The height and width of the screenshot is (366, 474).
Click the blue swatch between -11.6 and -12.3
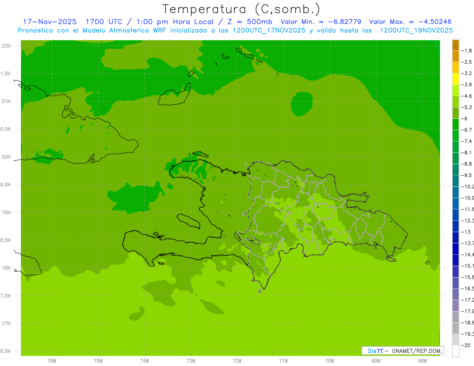point(455,215)
